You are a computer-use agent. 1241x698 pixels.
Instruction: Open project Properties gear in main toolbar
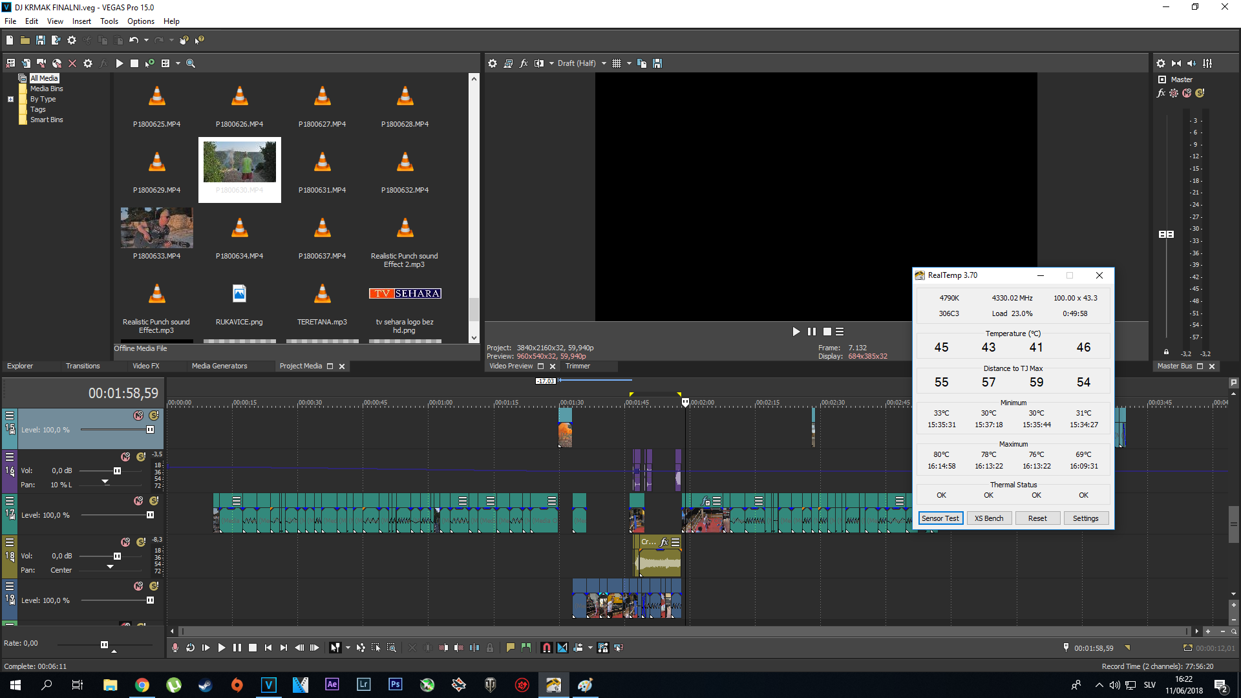72,40
